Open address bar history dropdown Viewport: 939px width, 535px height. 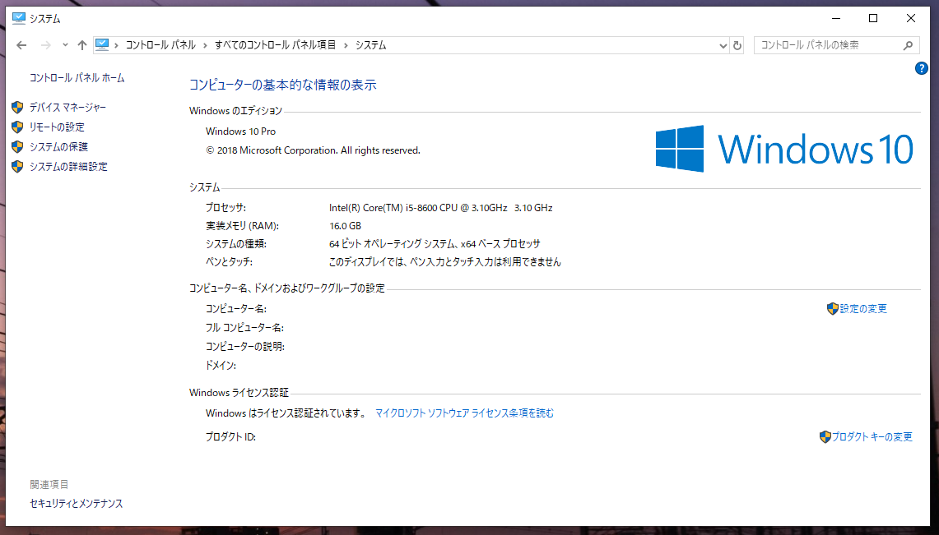point(723,45)
